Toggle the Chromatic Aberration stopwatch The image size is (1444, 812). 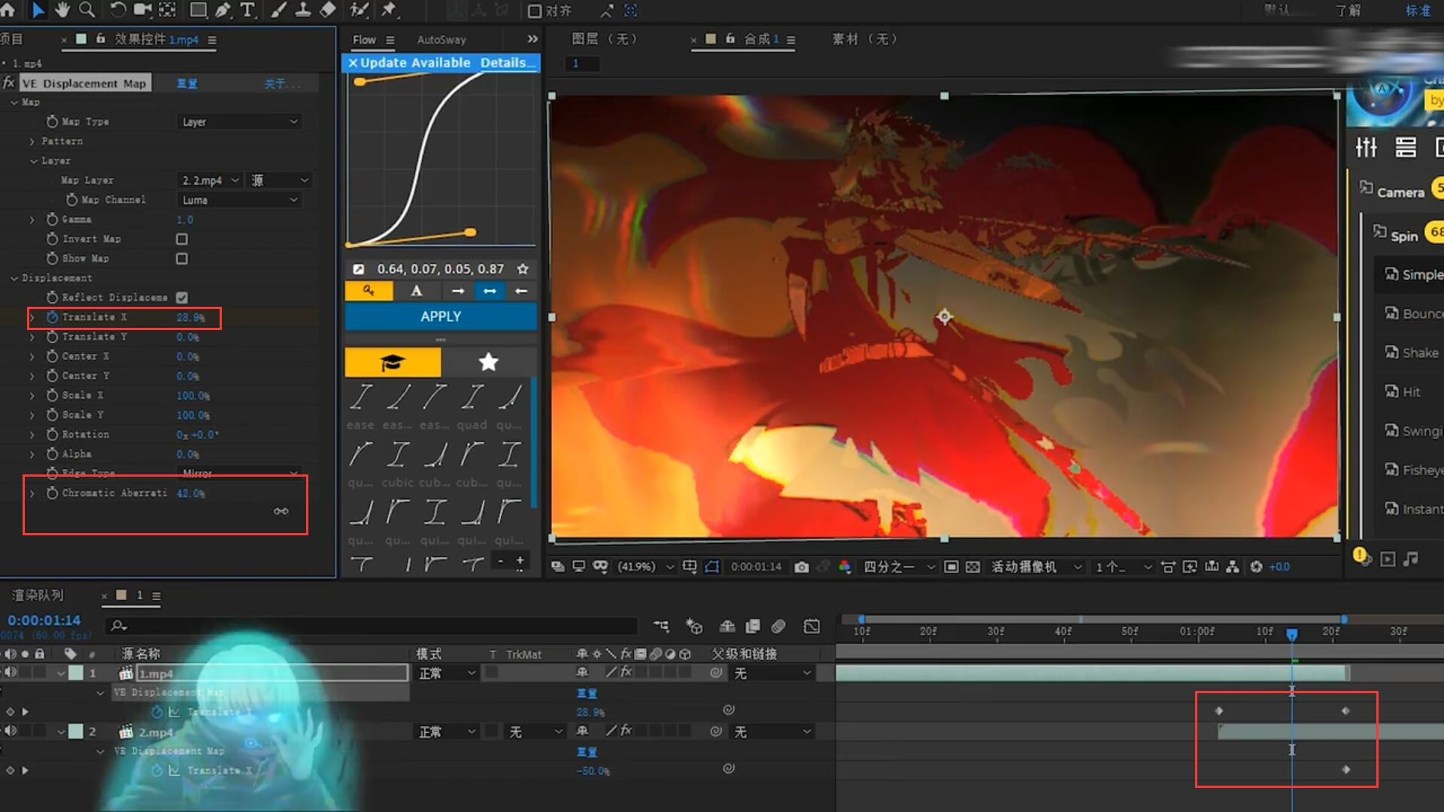click(x=52, y=493)
